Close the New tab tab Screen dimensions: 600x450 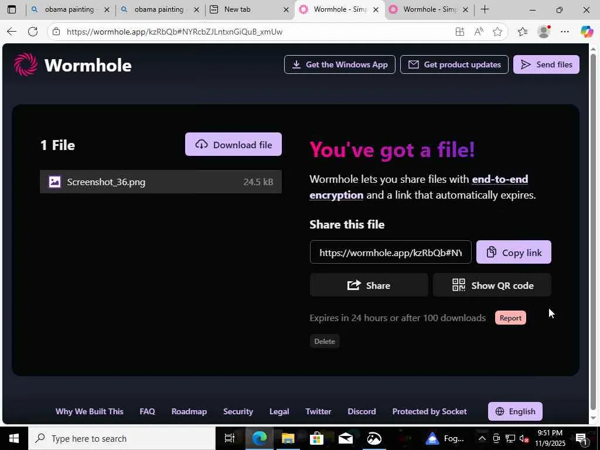(x=286, y=9)
